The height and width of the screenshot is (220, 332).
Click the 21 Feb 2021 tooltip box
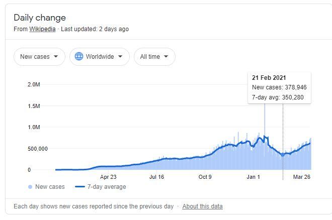279,87
